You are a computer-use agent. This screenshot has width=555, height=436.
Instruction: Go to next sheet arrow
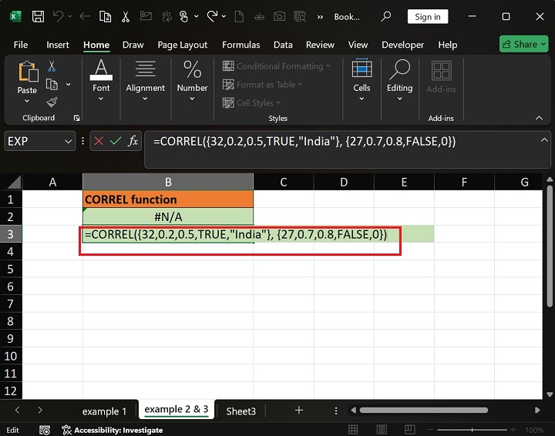click(40, 410)
